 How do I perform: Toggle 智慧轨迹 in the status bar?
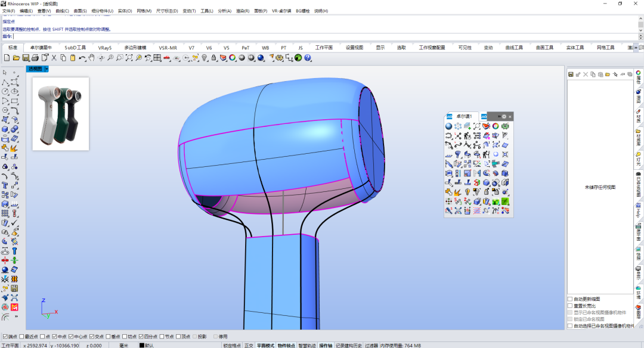(307, 346)
